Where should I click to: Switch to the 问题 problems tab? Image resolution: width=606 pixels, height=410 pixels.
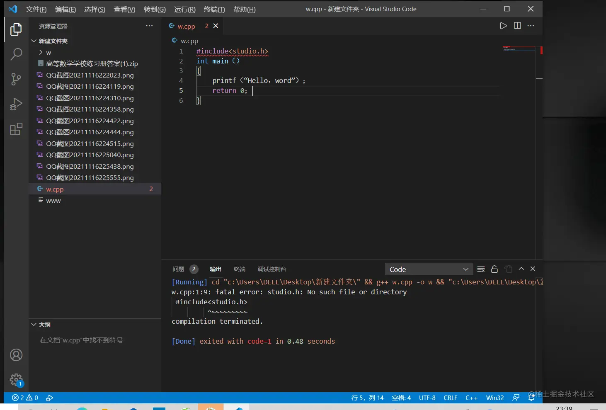coord(178,269)
